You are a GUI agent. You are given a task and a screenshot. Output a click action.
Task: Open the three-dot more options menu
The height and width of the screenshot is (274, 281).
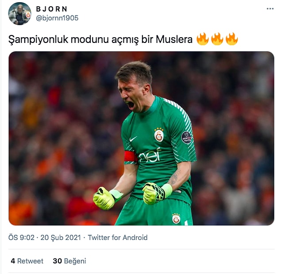270,8
